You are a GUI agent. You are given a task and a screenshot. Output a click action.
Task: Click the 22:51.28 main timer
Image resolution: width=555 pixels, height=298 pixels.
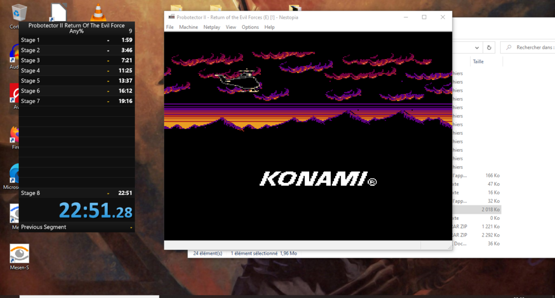click(95, 210)
